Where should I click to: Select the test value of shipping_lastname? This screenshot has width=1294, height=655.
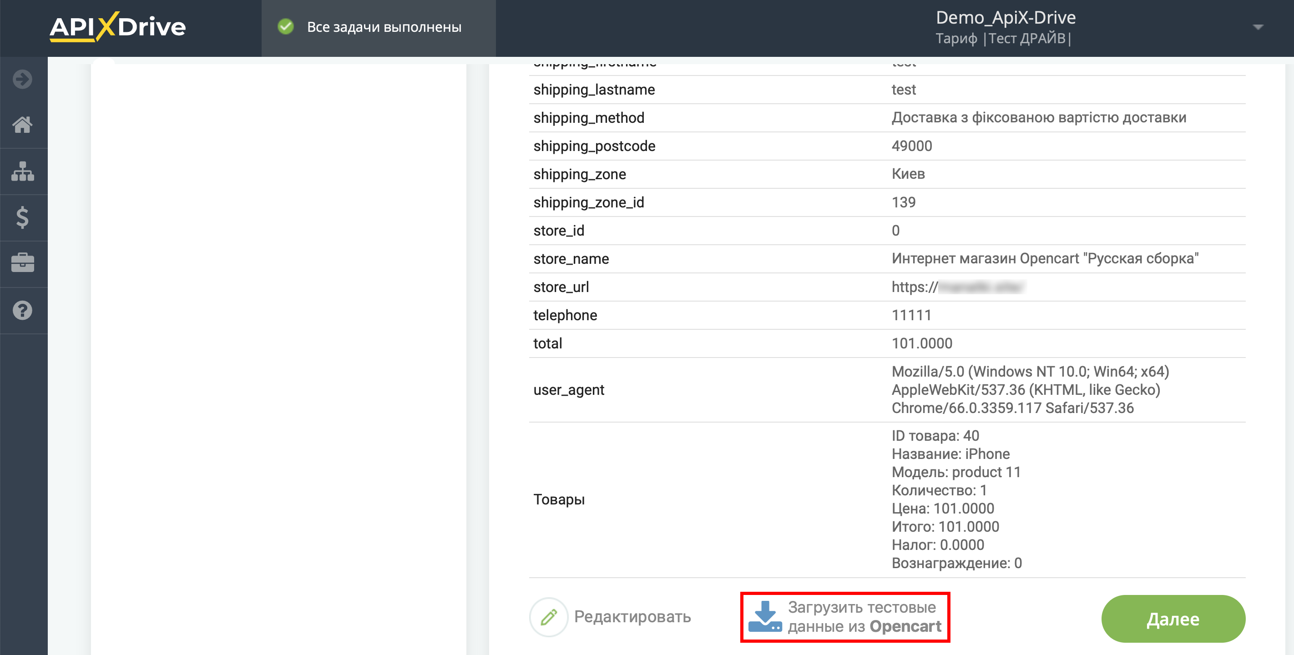(904, 90)
